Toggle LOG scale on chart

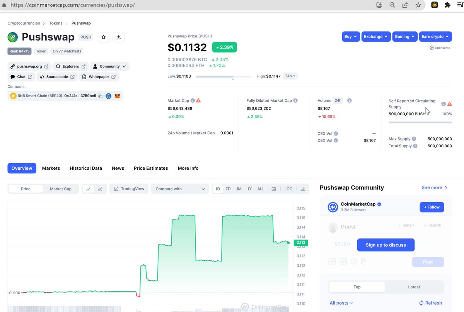click(x=288, y=189)
